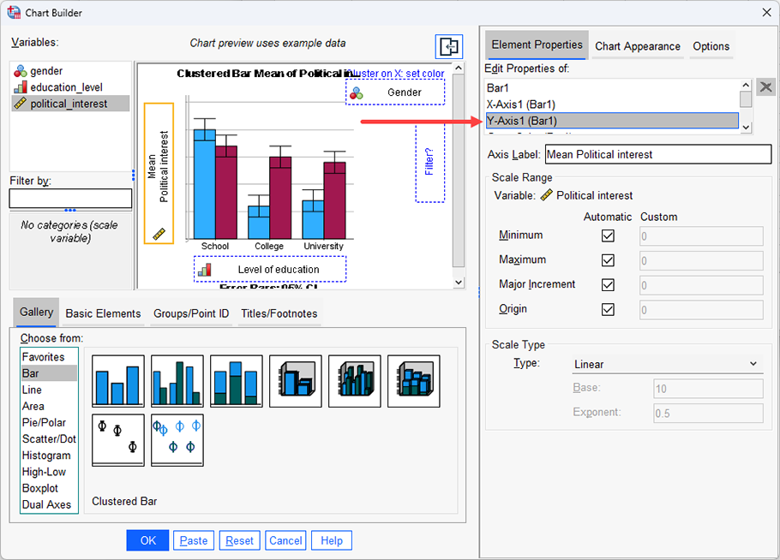This screenshot has height=560, width=780.
Task: Choose Boxplot in chart type list
Action: pos(49,488)
